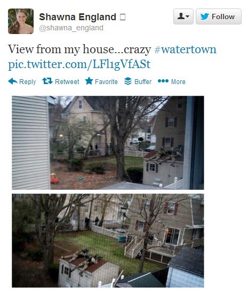Screen dimensions: 248x292
Task: Click the Buffer stack icon
Action: point(128,81)
